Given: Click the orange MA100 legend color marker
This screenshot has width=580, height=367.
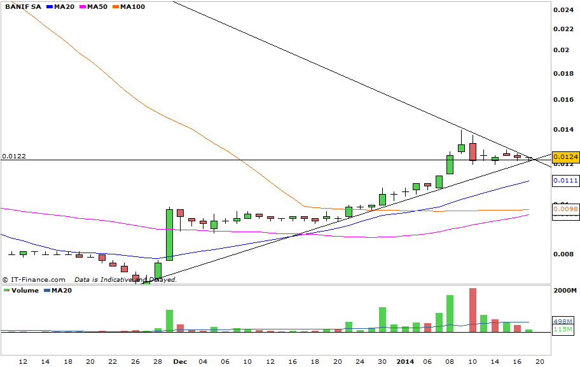Looking at the screenshot, I should pos(116,6).
